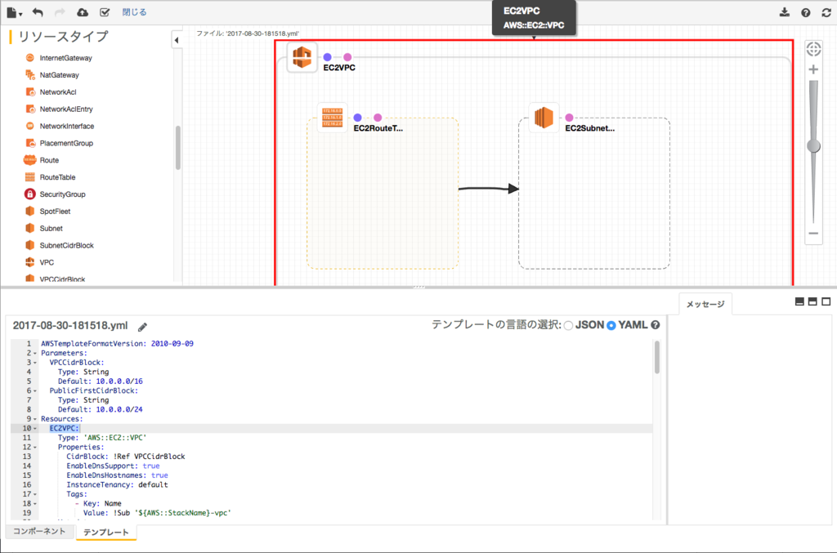Click purple connector dot on EC2VPC
Image resolution: width=837 pixels, height=553 pixels.
[x=327, y=57]
